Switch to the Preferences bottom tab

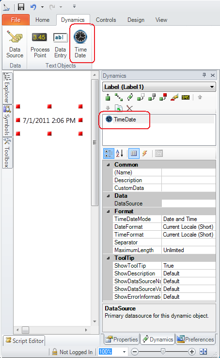[196, 340]
